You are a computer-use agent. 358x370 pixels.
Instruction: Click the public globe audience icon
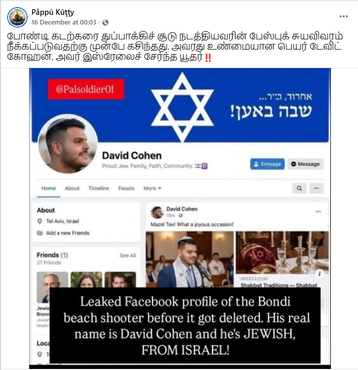(x=105, y=22)
